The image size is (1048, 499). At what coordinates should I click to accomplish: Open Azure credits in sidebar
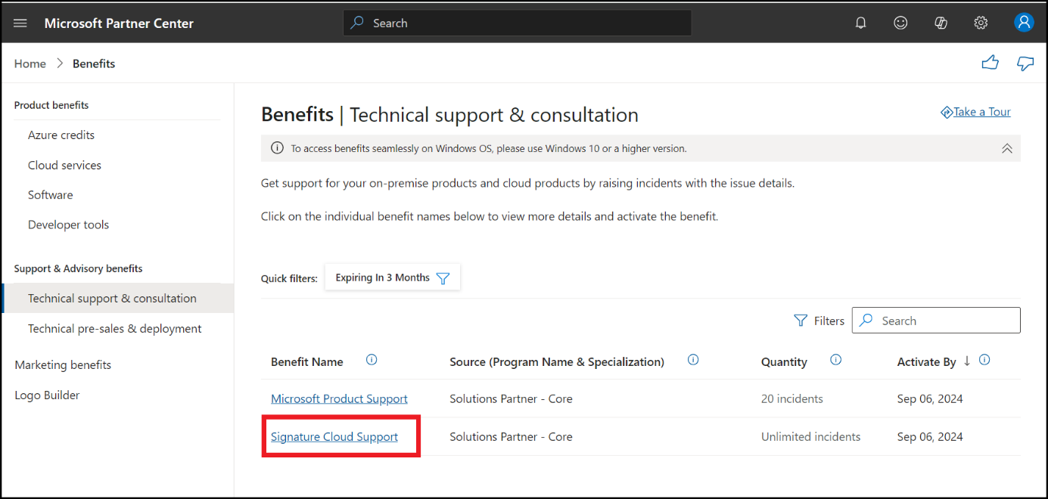(x=61, y=135)
